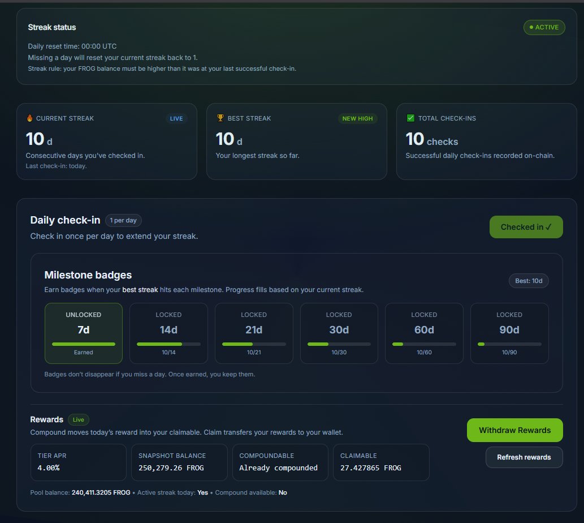Select the unlocked 7d milestone badge
Viewport: 584px width, 523px height.
point(84,333)
